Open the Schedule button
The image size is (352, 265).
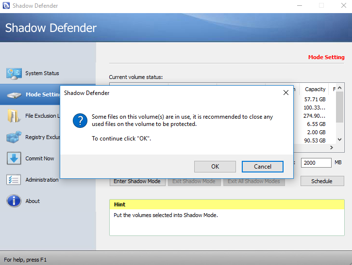pos(322,181)
